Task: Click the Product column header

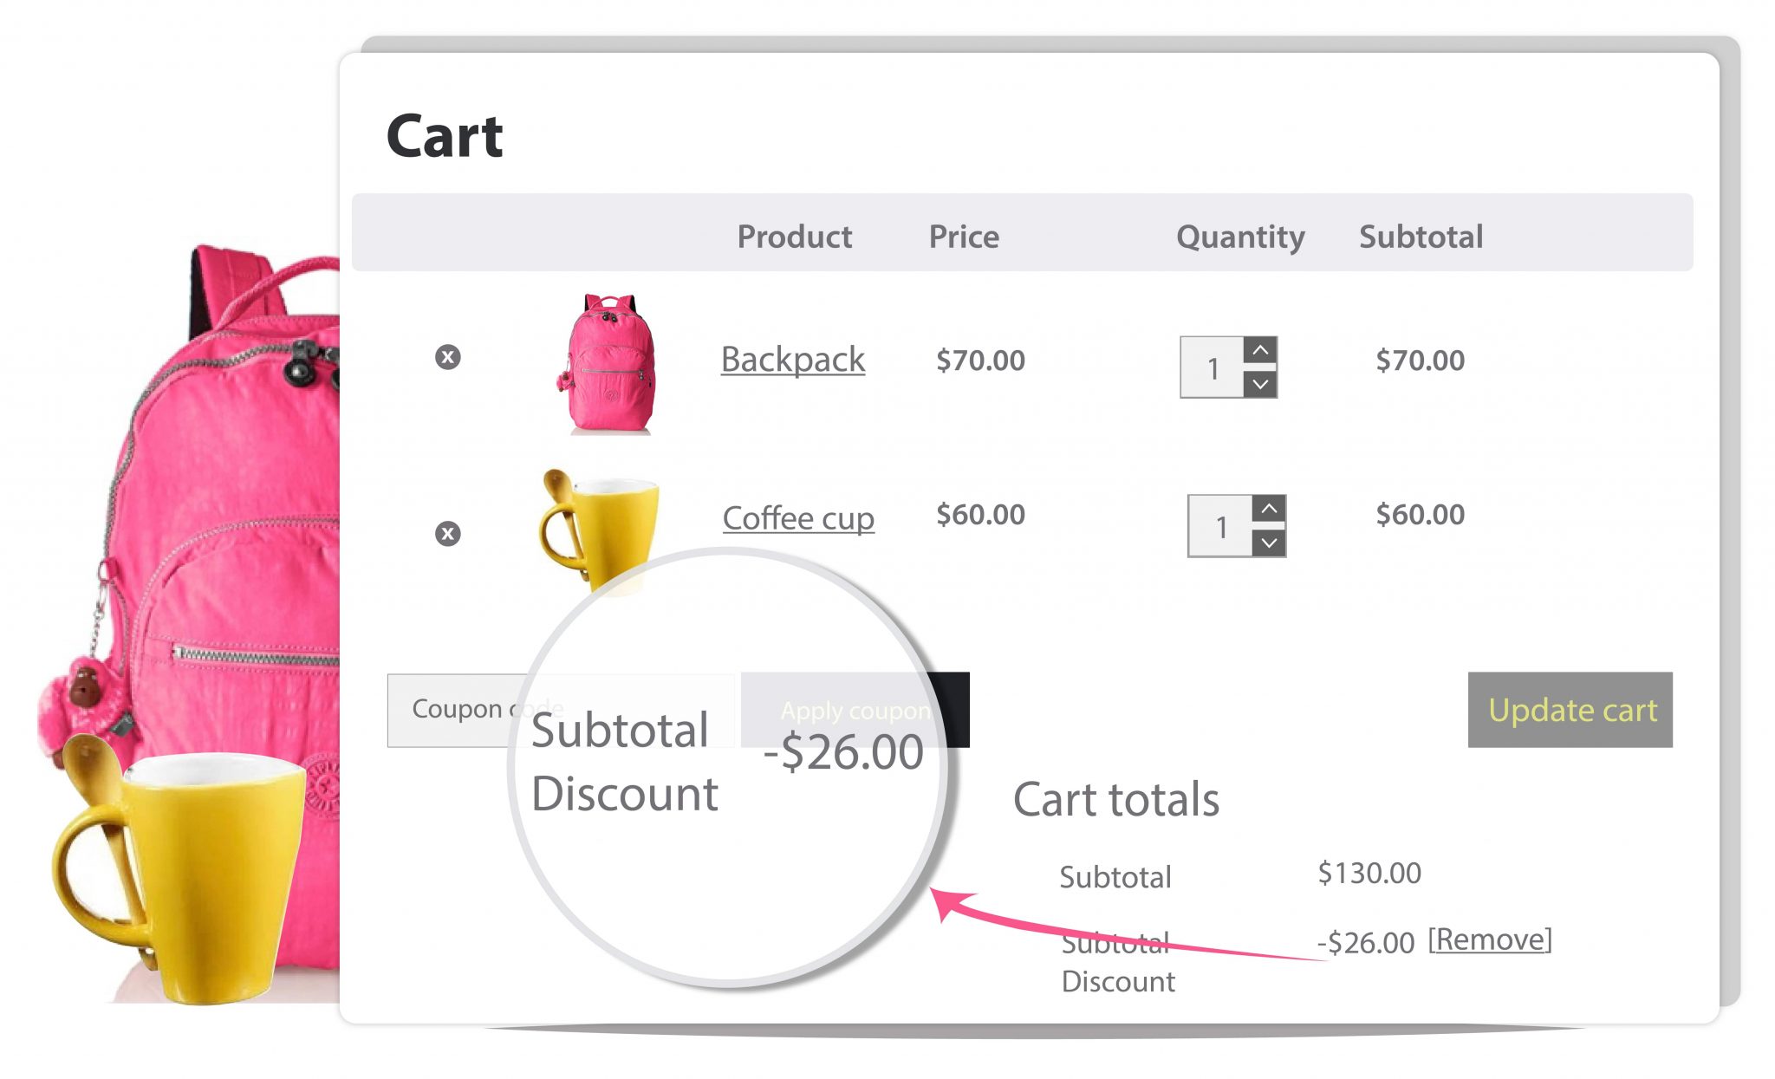Action: coord(795,236)
